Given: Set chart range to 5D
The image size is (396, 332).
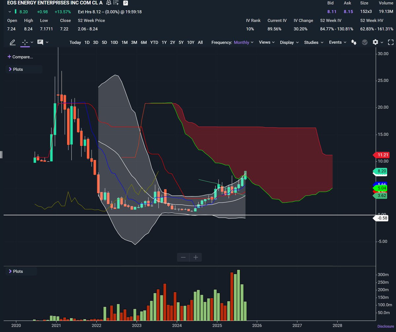Looking at the screenshot, I should pos(104,42).
